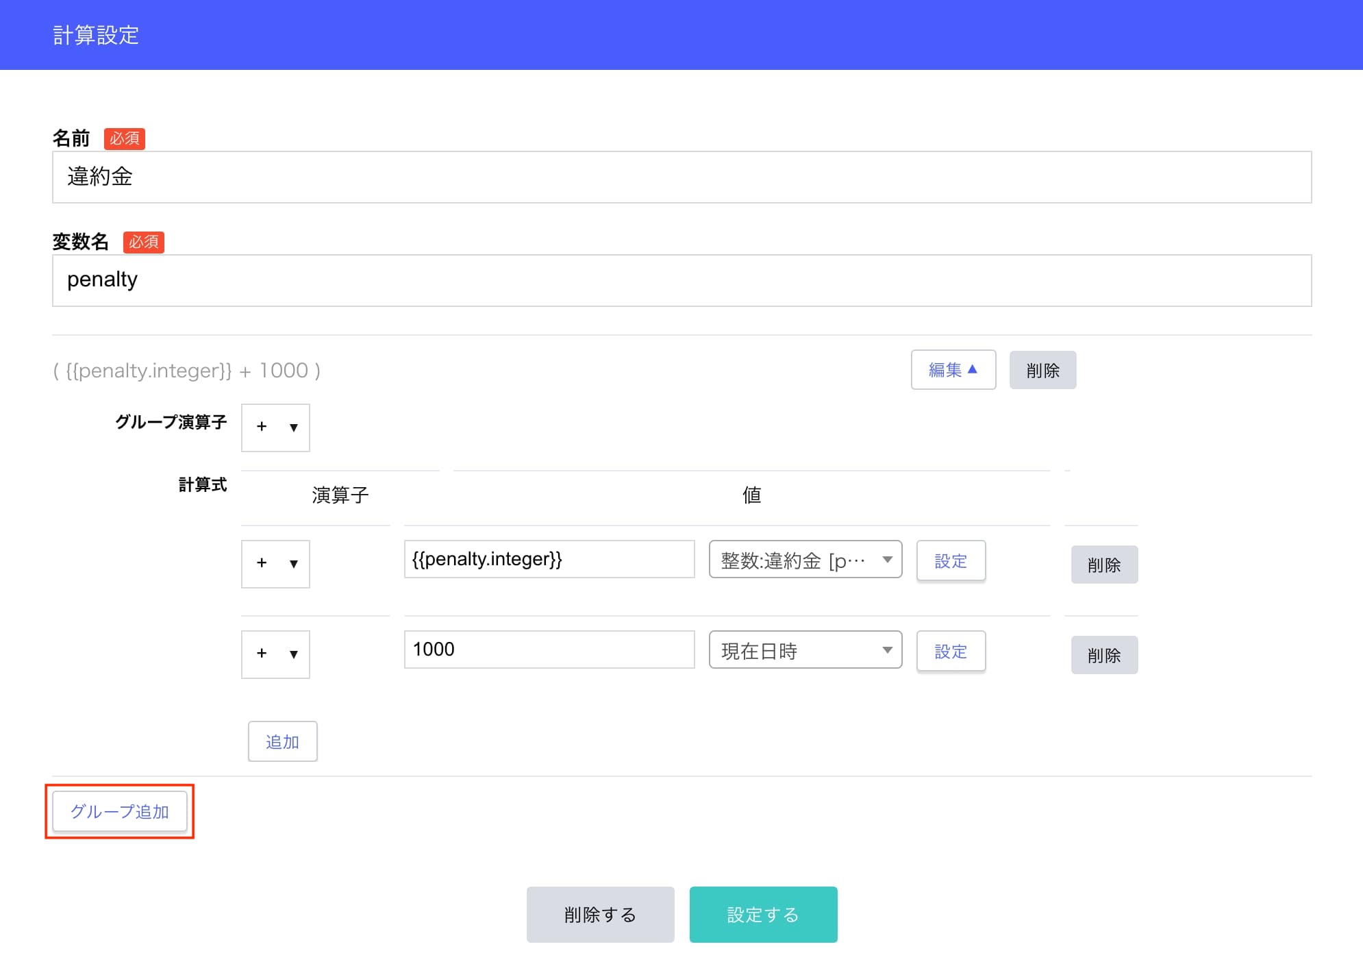Click 削除 in the 1000 row
The height and width of the screenshot is (977, 1363).
point(1104,655)
